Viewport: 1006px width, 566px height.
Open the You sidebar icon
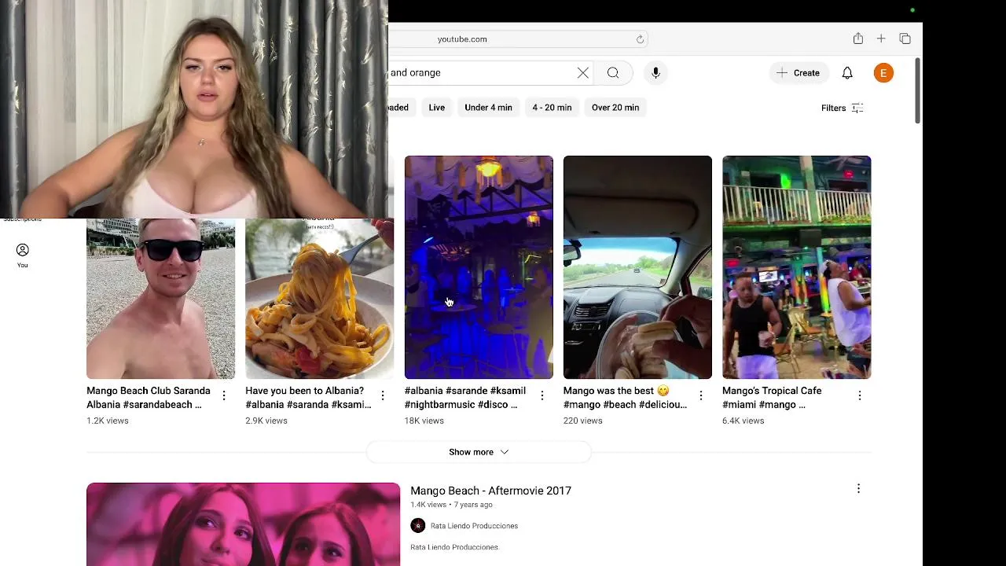[x=23, y=255]
